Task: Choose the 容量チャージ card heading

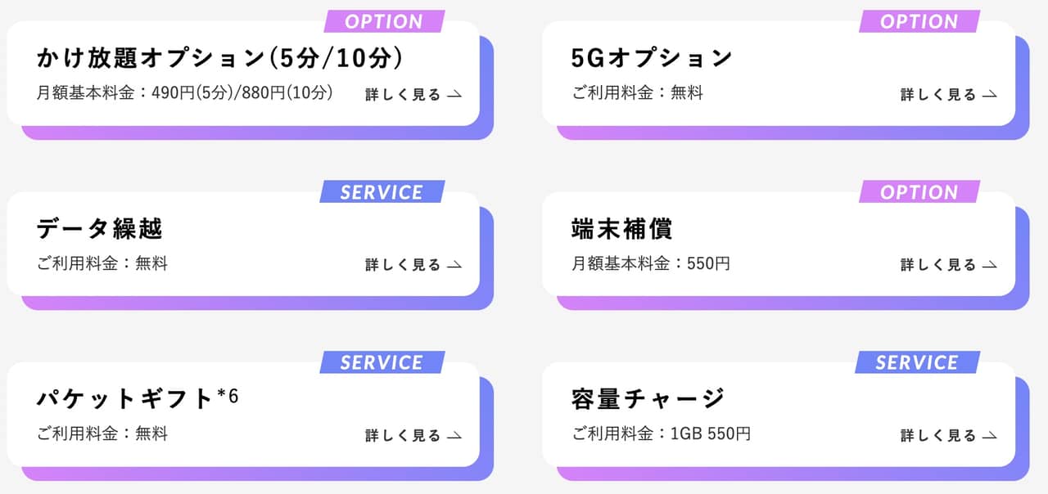Action: tap(648, 398)
